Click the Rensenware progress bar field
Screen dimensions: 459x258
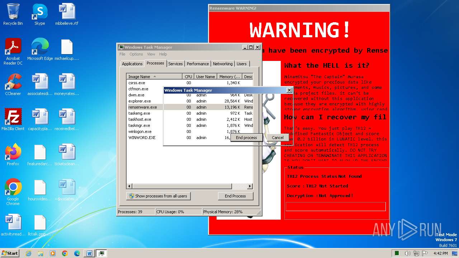336,206
